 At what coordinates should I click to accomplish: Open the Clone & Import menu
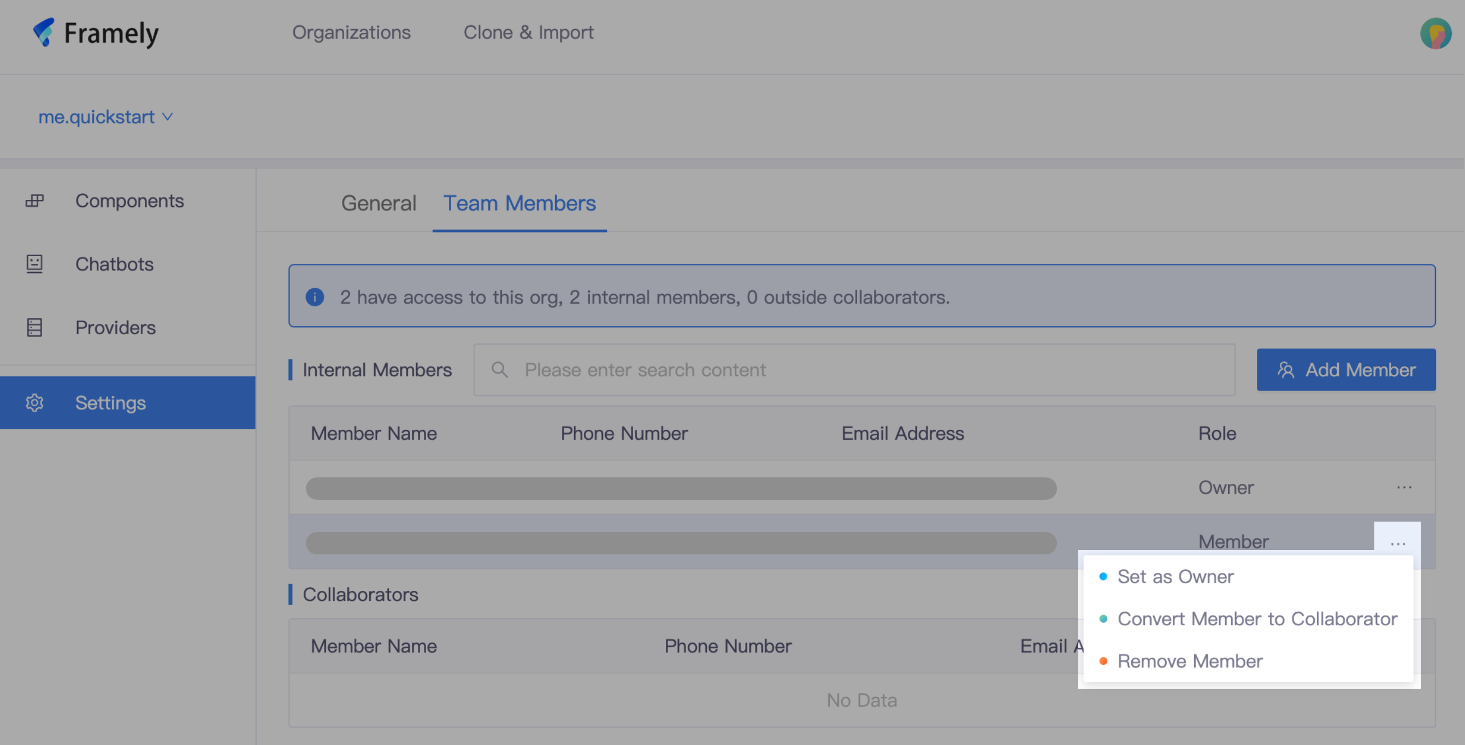pyautogui.click(x=529, y=32)
